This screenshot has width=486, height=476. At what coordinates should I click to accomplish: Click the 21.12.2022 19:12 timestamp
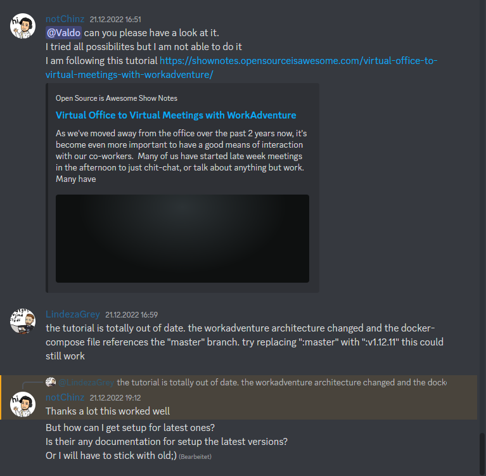[115, 398]
